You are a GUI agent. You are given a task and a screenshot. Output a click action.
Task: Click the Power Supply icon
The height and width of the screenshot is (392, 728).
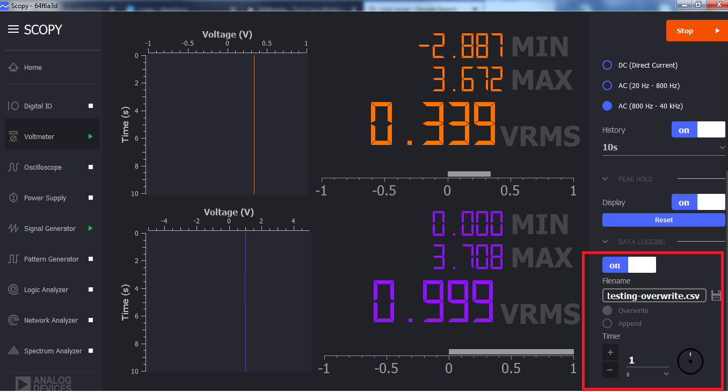[x=13, y=198]
